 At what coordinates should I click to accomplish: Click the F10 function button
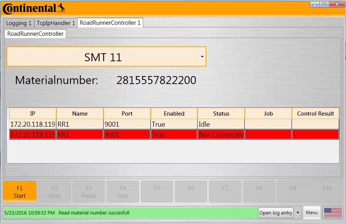[327, 192]
